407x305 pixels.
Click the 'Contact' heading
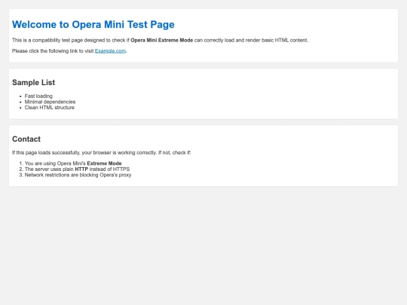26,139
